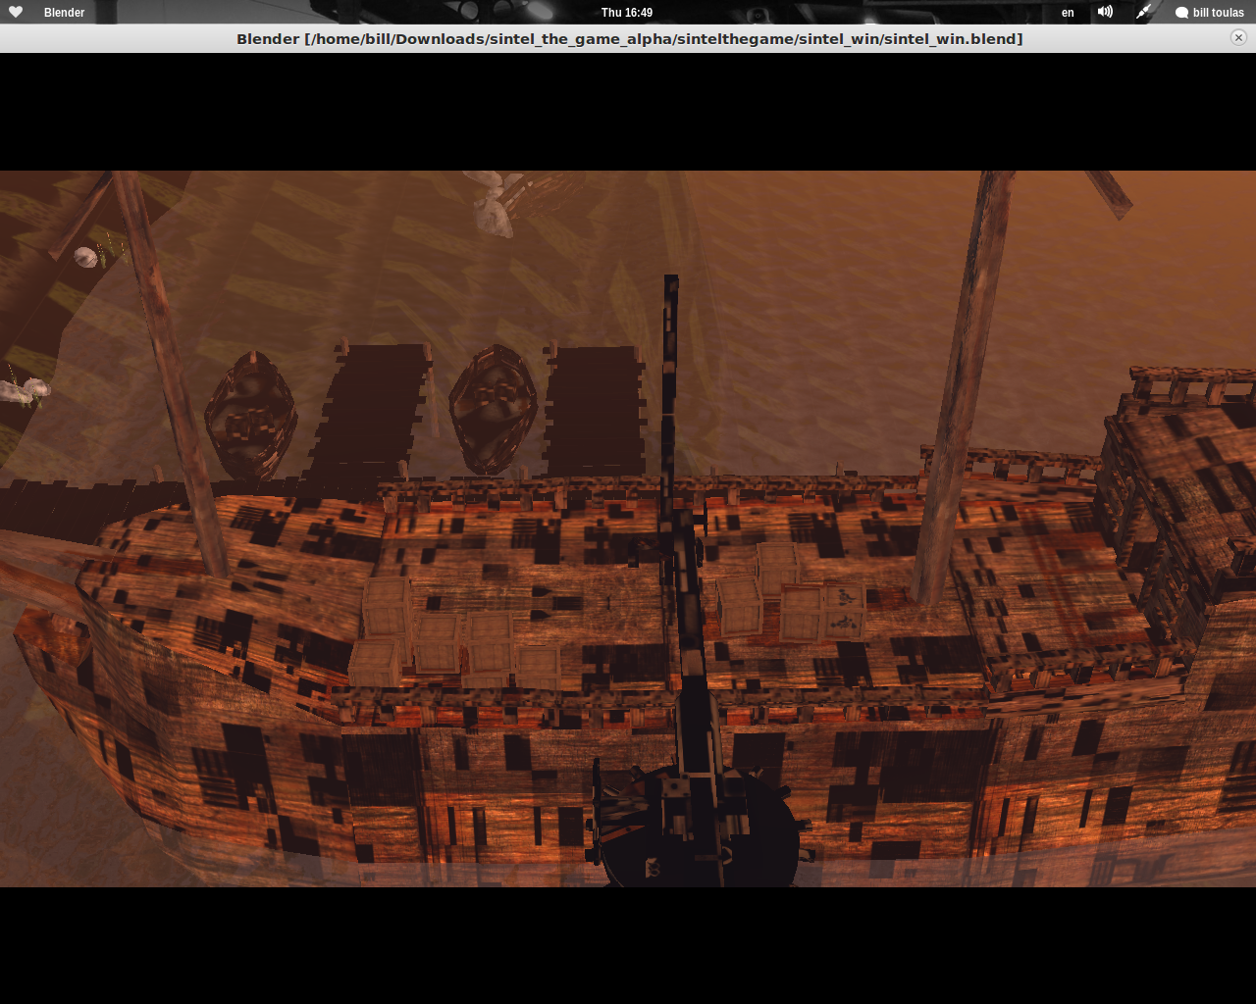Click the network connection icon
The height and width of the screenshot is (1004, 1256).
1143,12
